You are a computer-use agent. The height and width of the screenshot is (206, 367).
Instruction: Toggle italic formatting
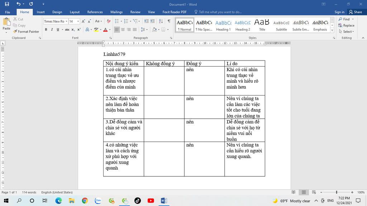tap(52, 30)
